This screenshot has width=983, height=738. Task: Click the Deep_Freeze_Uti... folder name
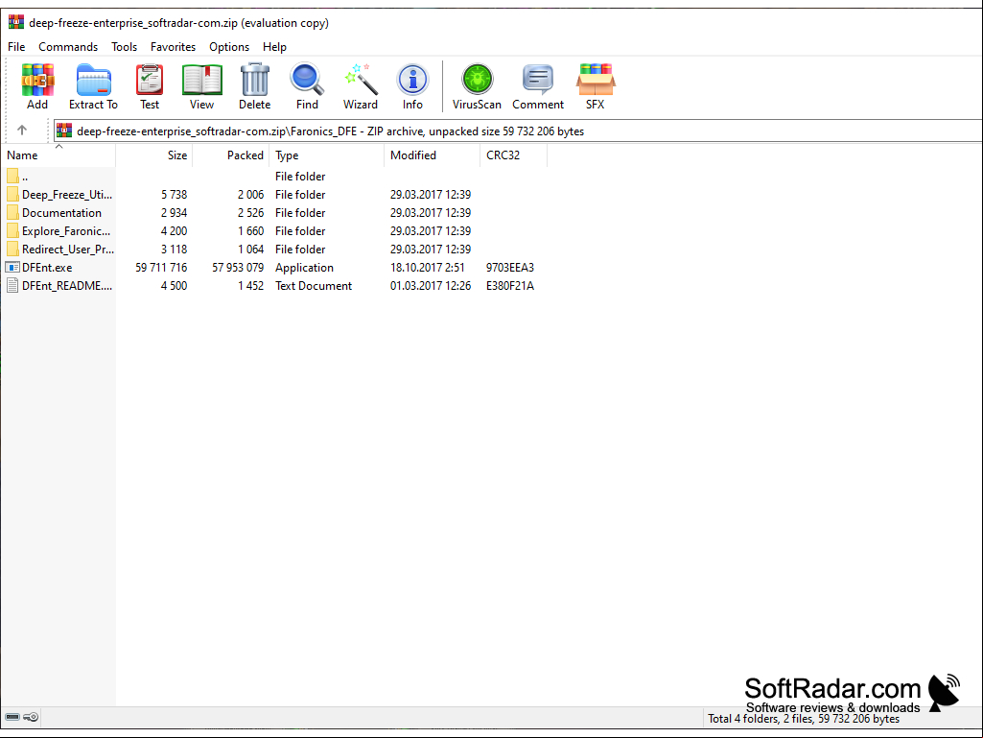(67, 195)
